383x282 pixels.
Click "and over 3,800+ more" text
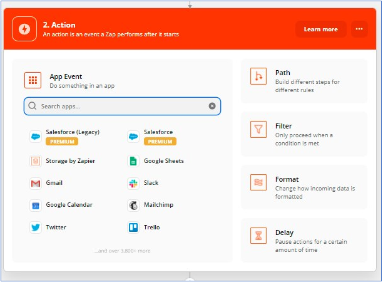(123, 251)
